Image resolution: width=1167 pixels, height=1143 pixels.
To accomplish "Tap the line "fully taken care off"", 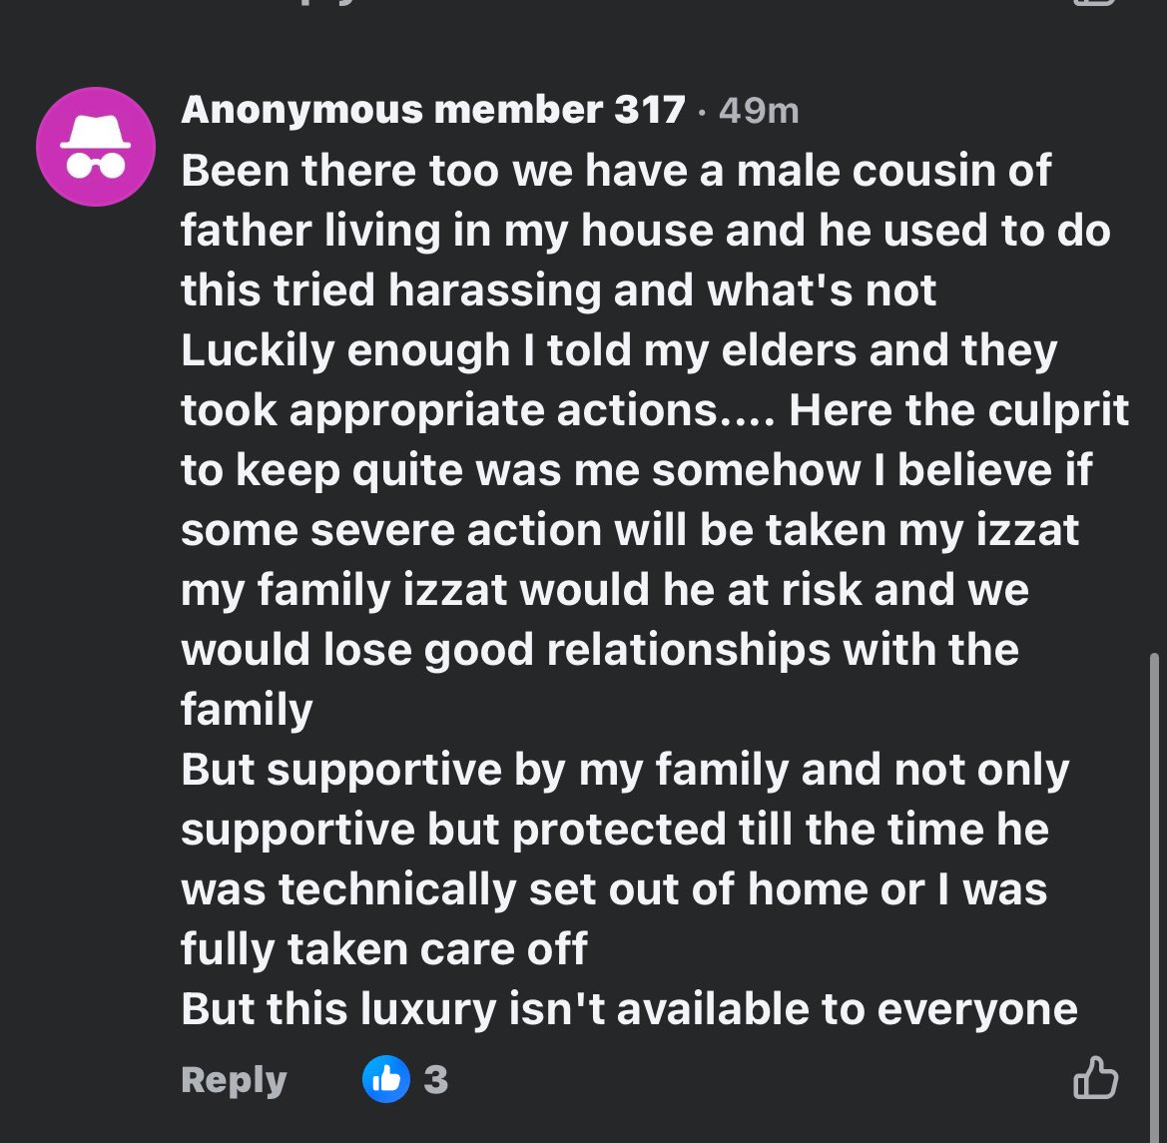I will pos(384,949).
